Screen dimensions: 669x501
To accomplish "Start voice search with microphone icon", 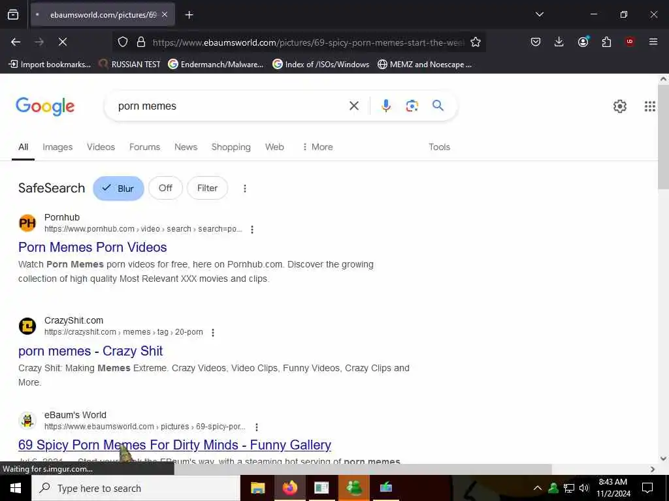I will (385, 106).
